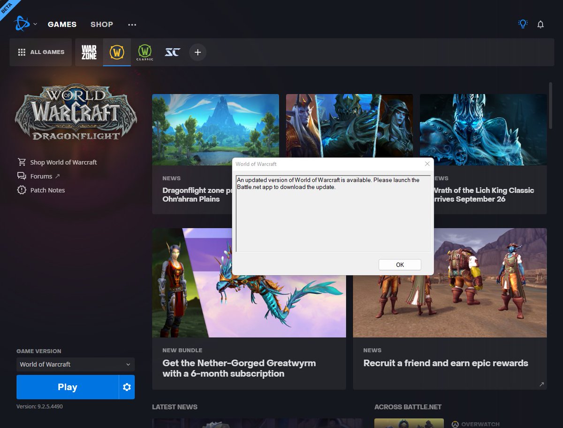Open the notifications bell
The image size is (563, 428).
coord(540,24)
